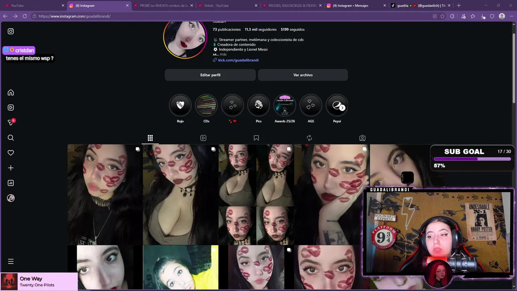Open the browser shield icon
The image size is (517, 291).
pos(492,16)
